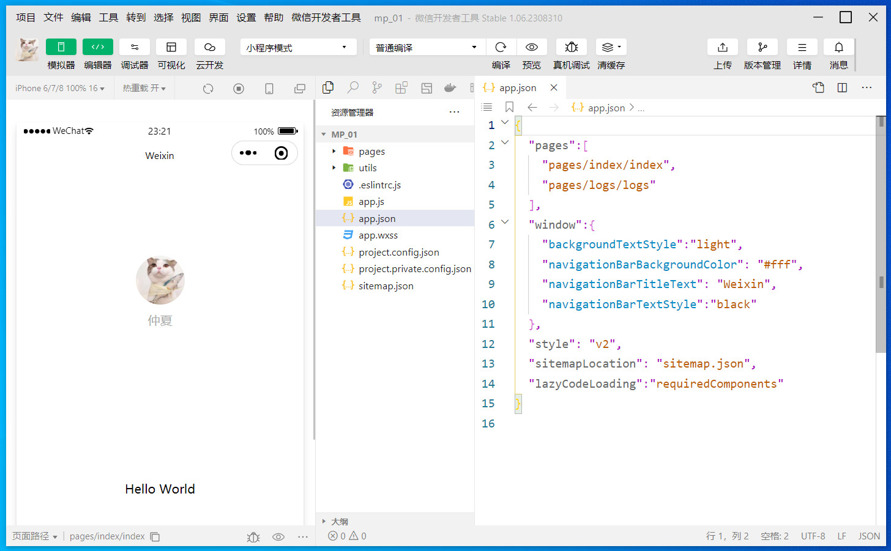Screen dimensions: 891x551
Task: Open project details
Action: coord(802,47)
